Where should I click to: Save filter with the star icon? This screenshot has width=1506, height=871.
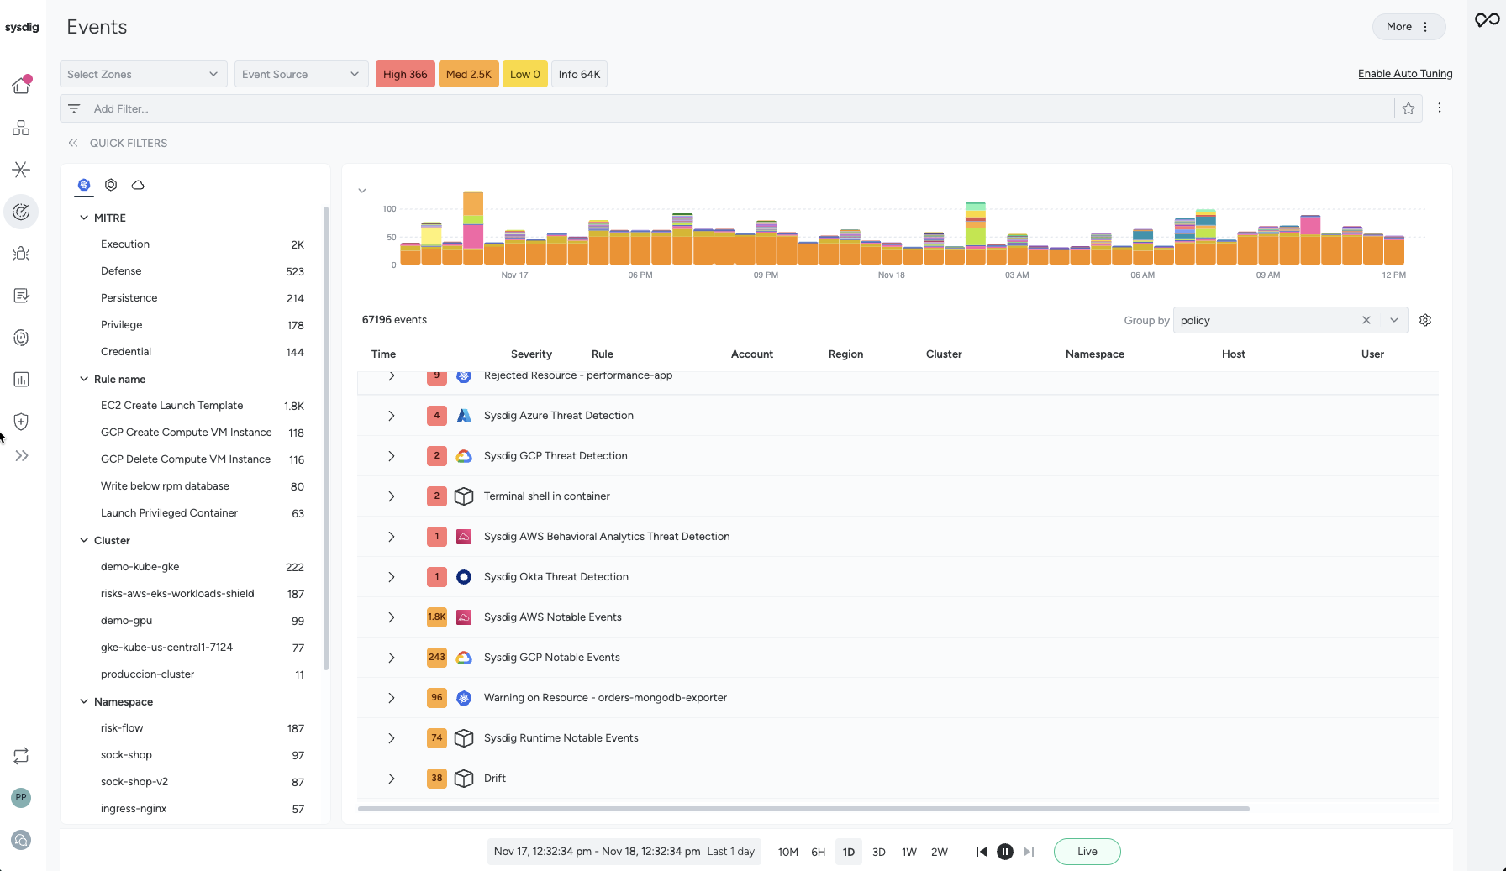click(1409, 108)
